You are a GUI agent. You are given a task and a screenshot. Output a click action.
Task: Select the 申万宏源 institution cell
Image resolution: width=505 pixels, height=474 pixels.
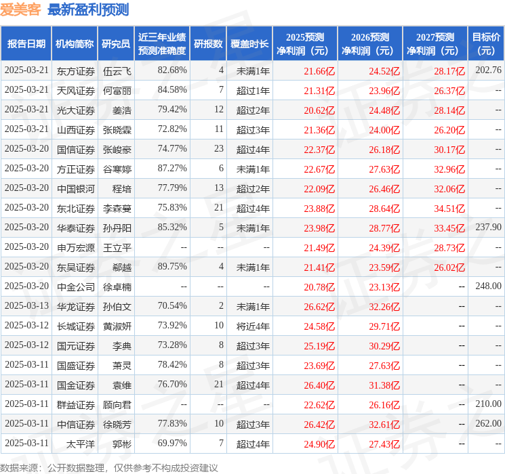point(76,247)
